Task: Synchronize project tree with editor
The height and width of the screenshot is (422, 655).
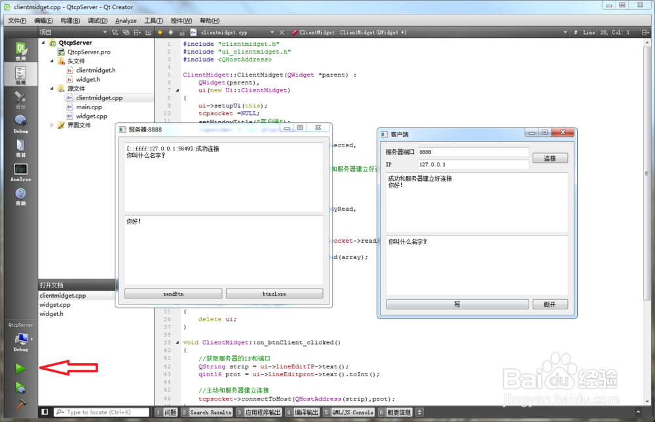Action: pos(126,33)
